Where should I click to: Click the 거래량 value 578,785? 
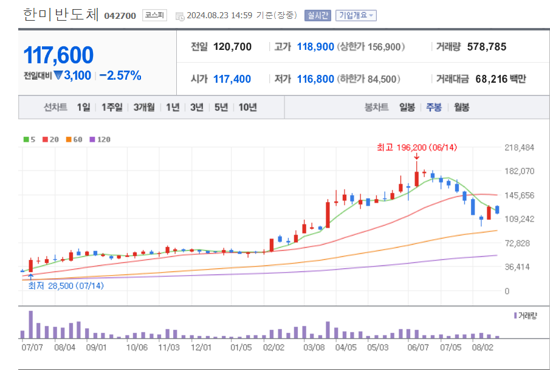pyautogui.click(x=487, y=47)
